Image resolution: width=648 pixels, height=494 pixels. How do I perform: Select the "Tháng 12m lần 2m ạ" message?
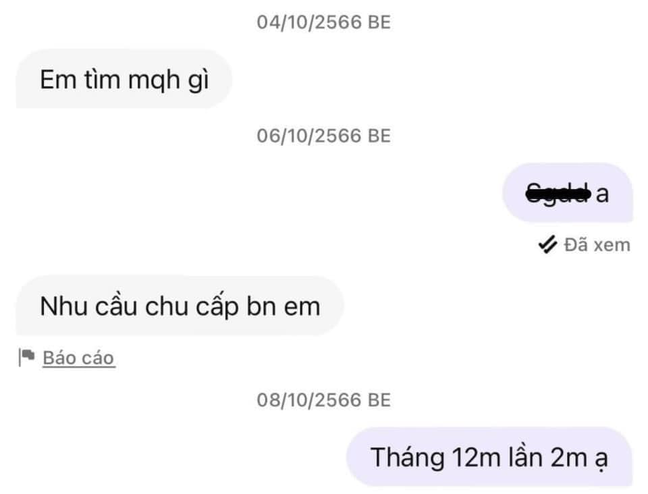[489, 458]
